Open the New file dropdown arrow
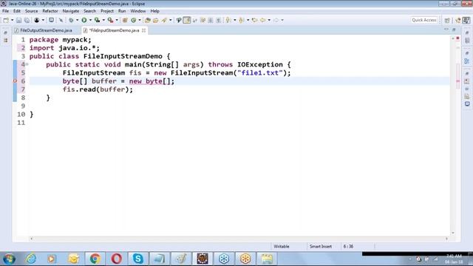 point(12,20)
